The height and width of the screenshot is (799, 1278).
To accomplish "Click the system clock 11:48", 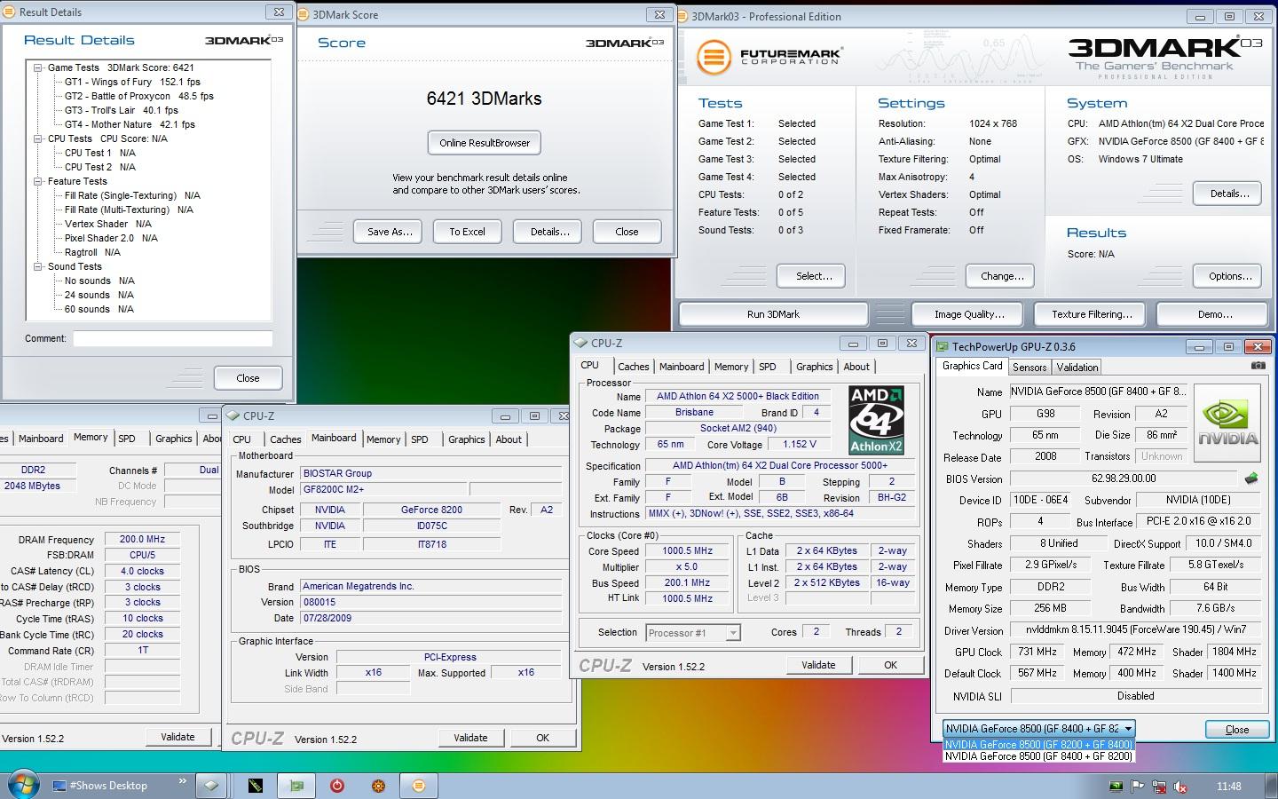I will [x=1229, y=787].
